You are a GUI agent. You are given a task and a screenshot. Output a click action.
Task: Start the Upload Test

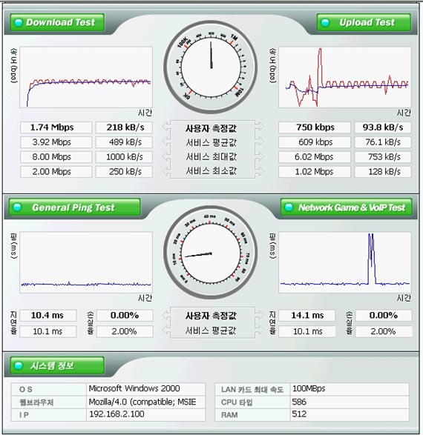coord(364,22)
